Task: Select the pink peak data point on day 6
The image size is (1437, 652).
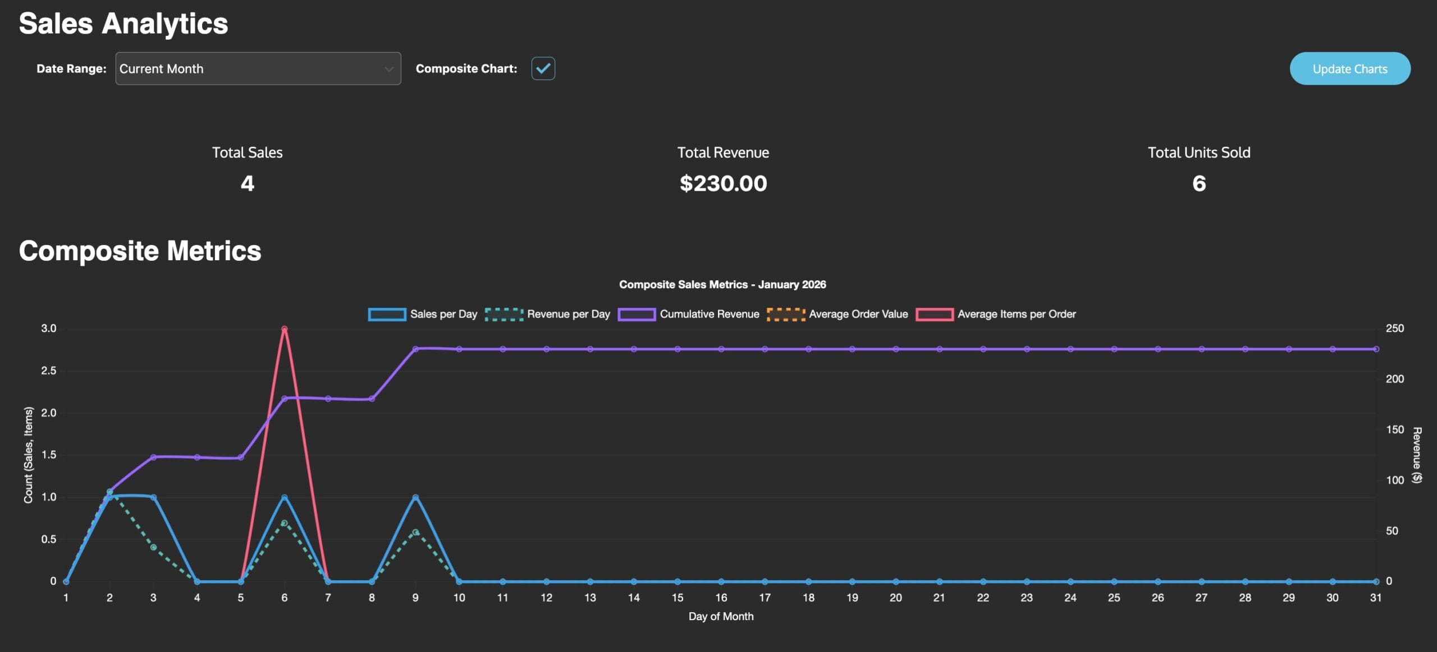Action: point(285,329)
